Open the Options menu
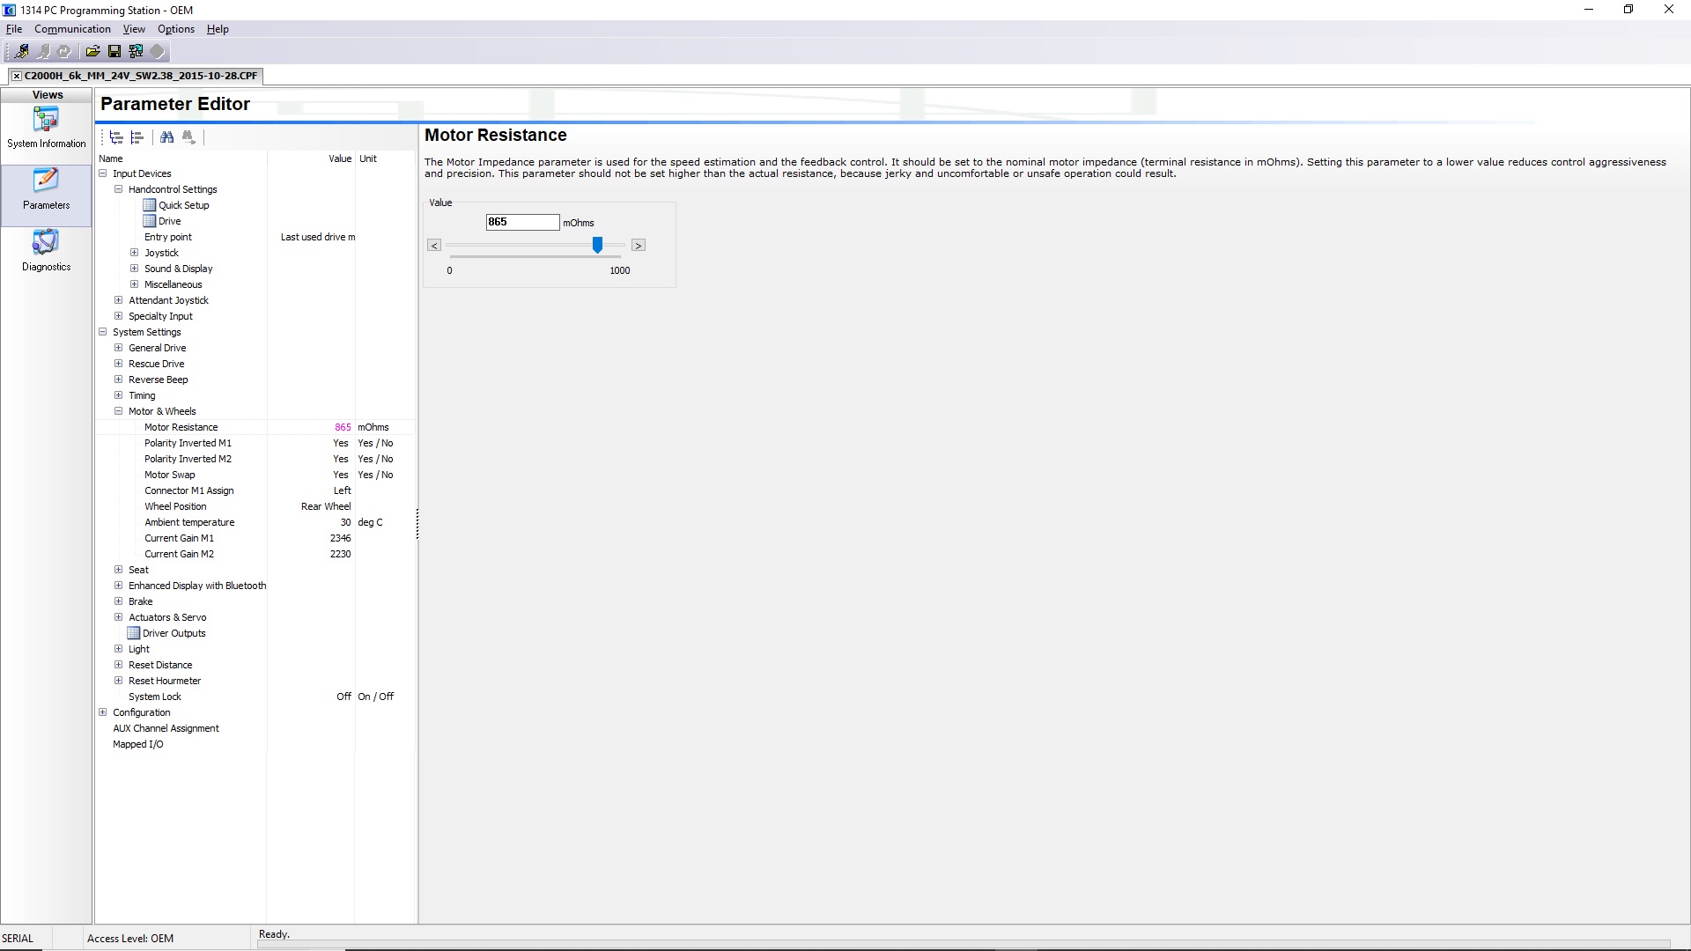 click(175, 29)
